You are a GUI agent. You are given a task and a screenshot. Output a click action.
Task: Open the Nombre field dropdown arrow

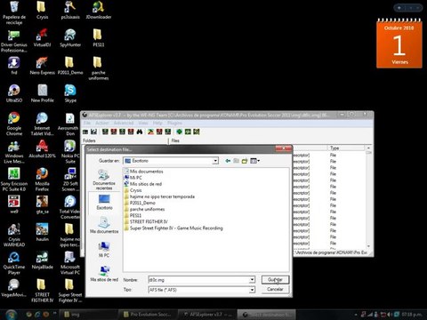pyautogui.click(x=252, y=280)
